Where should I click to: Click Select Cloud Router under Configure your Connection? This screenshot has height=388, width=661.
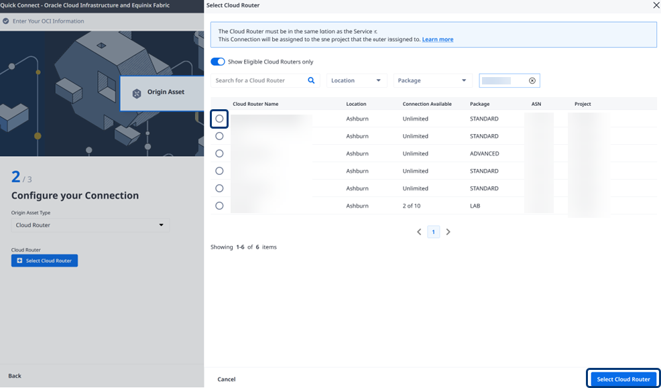tap(45, 261)
